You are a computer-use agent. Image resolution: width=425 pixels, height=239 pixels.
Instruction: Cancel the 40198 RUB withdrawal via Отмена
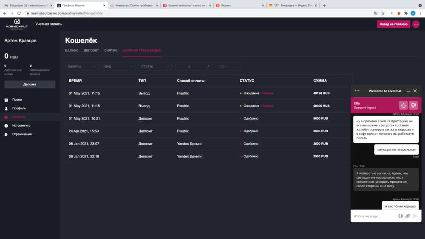(267, 93)
